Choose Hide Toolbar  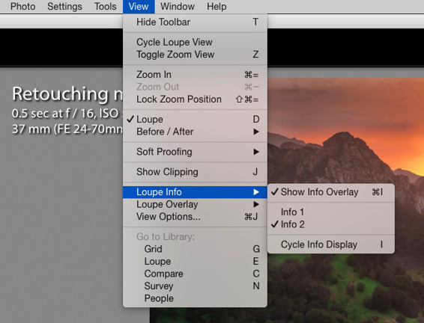pyautogui.click(x=195, y=22)
